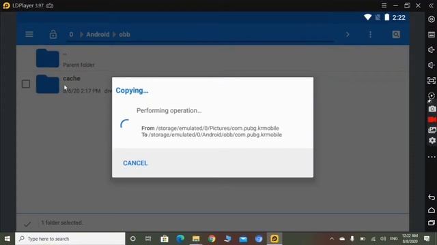Viewport: 437px width, 245px height.
Task: Open Windows volume tray icon
Action: [383, 239]
